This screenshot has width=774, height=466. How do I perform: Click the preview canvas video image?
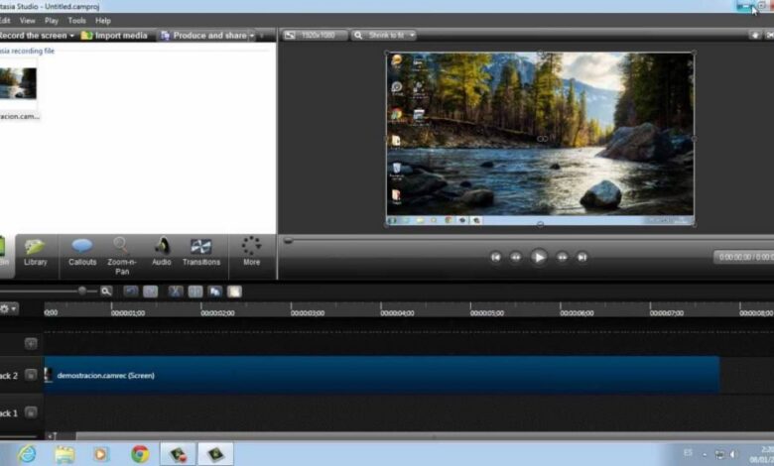[540, 139]
